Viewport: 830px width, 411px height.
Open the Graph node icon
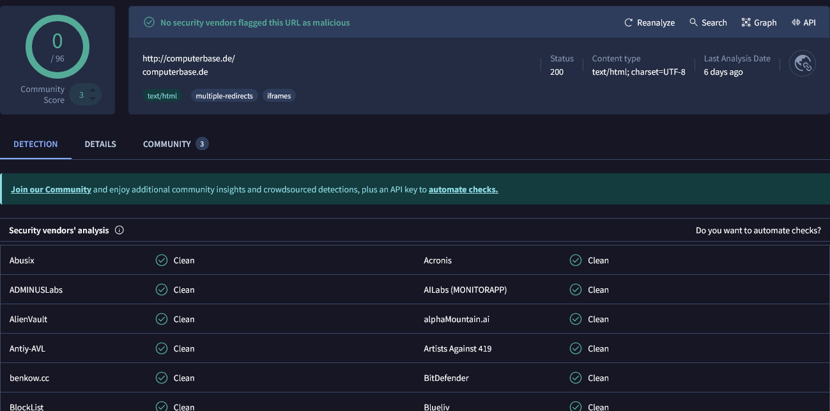point(746,22)
